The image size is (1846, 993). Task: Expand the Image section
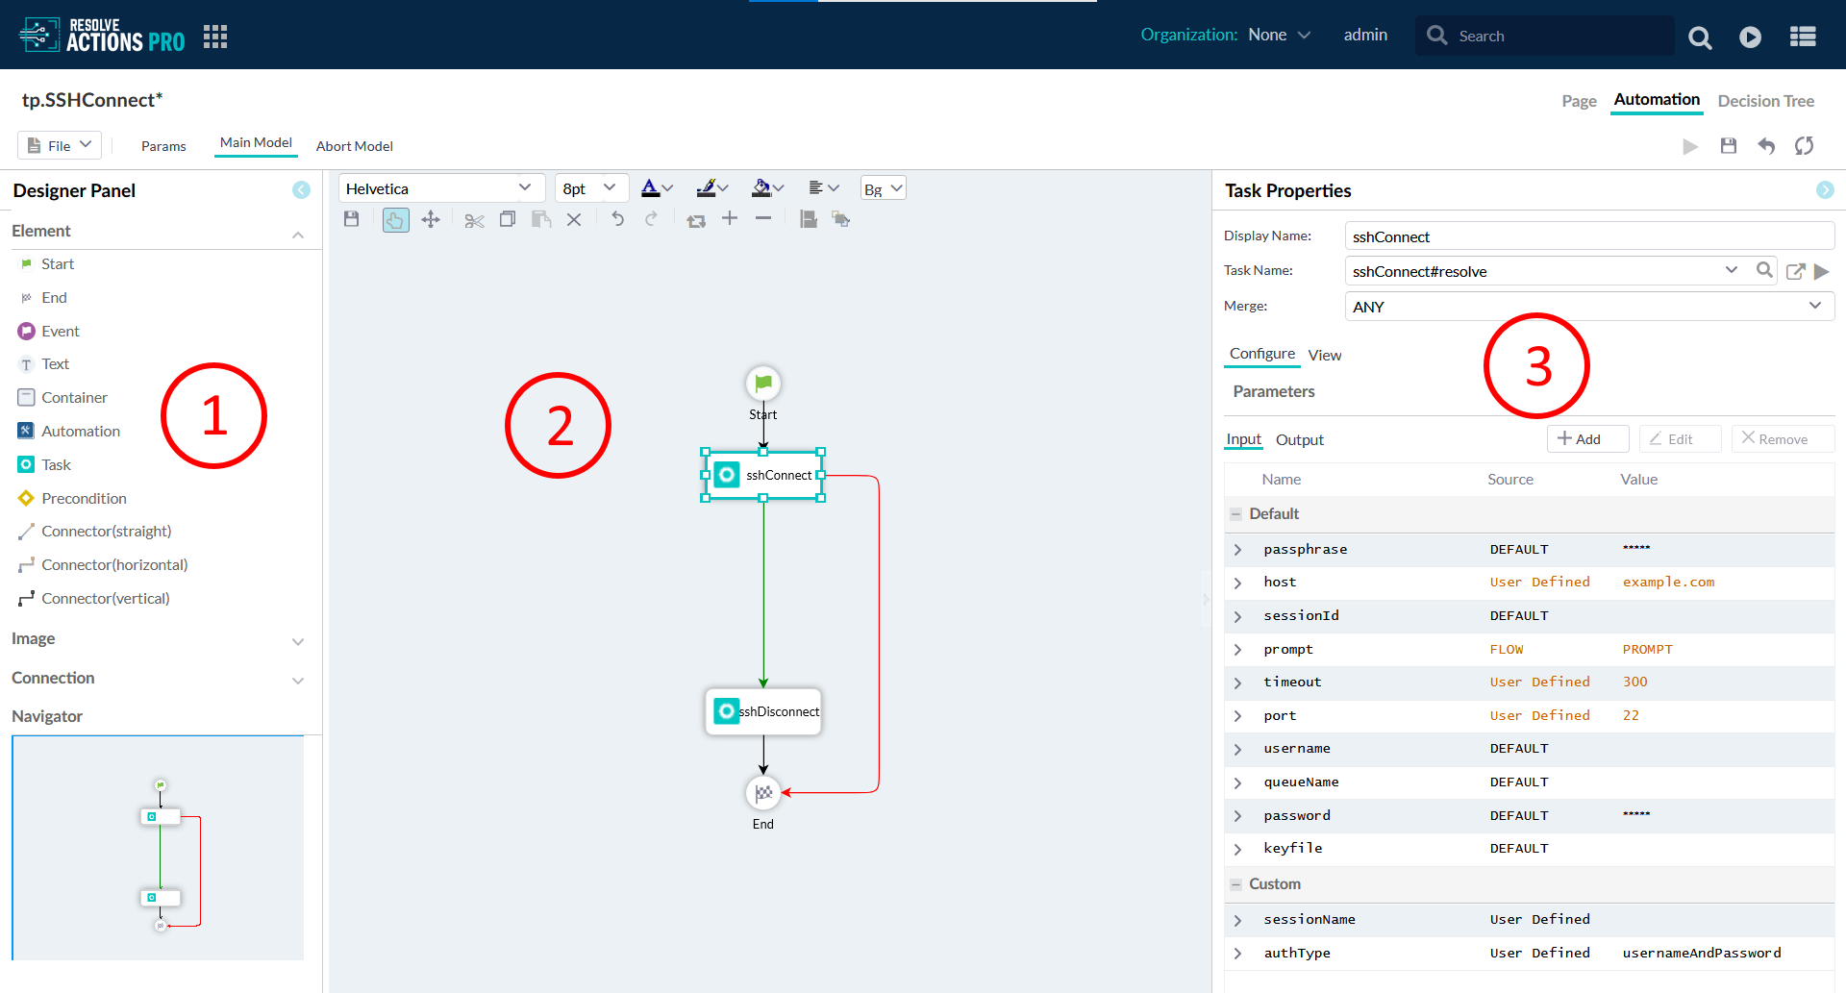pos(298,640)
